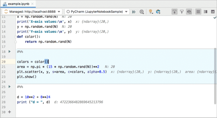The height and width of the screenshot is (118, 217).
Task: Run all cells with double-arrow icon
Action: click(134, 12)
